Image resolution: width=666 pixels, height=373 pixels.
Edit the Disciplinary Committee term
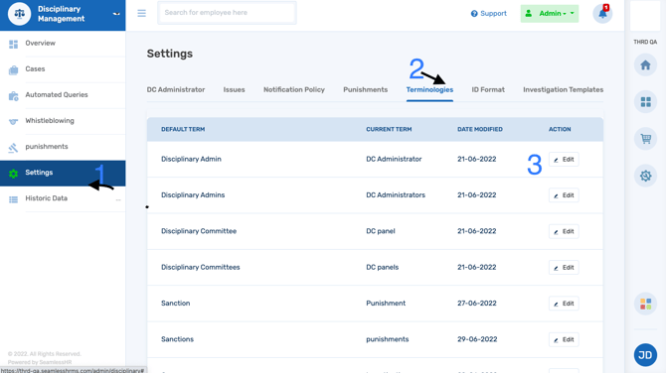tap(564, 231)
